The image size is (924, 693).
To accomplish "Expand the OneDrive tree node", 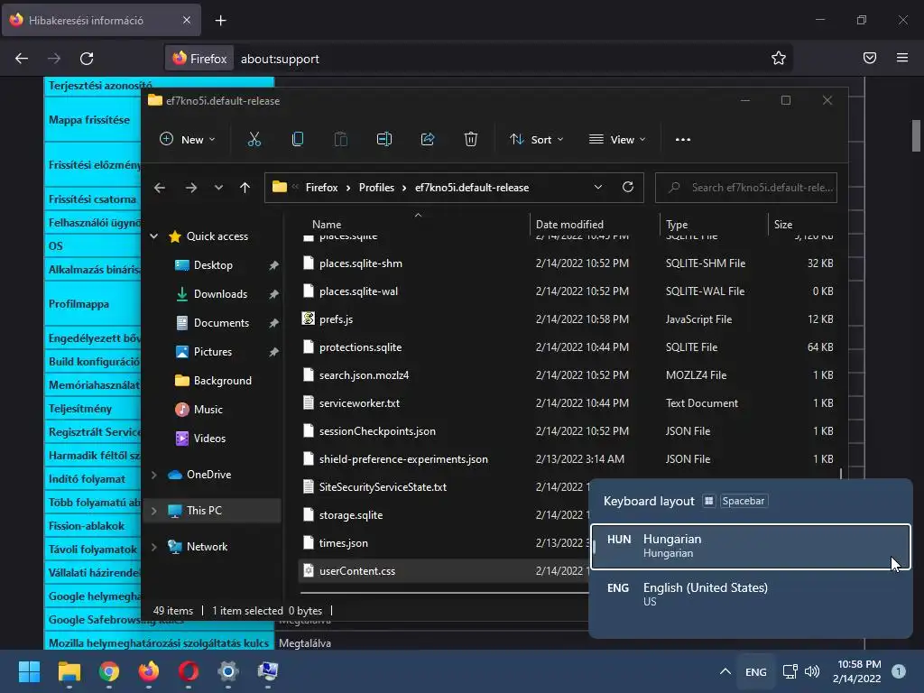I will click(x=153, y=475).
